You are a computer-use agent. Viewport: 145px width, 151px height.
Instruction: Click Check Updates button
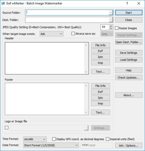coord(129,77)
